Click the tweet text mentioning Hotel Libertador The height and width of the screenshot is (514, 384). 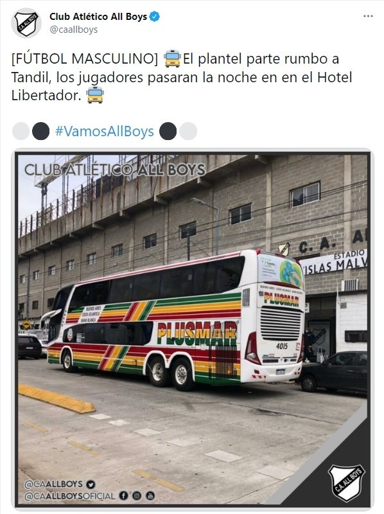pyautogui.click(x=182, y=77)
